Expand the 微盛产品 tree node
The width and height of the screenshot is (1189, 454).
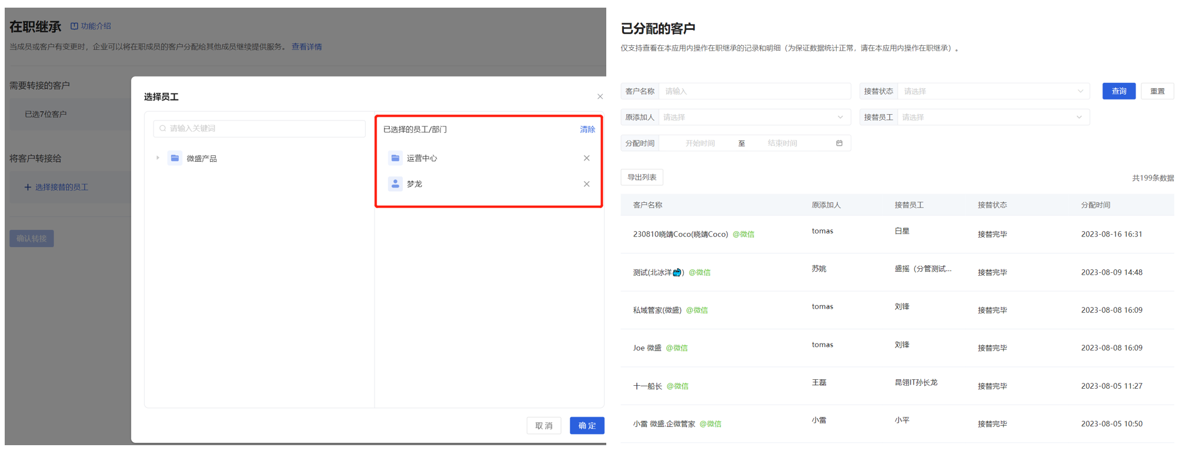click(158, 158)
